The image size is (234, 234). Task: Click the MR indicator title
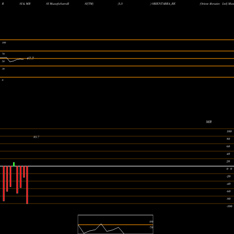coord(209,122)
